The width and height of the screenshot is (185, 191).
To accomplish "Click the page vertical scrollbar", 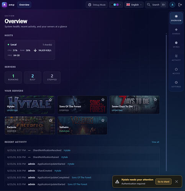I will tap(166, 102).
